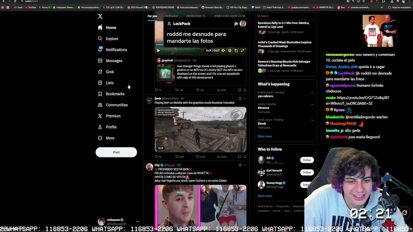The width and height of the screenshot is (413, 232).
Task: Click Grok icon on Fley's post
Action: tap(240, 165)
